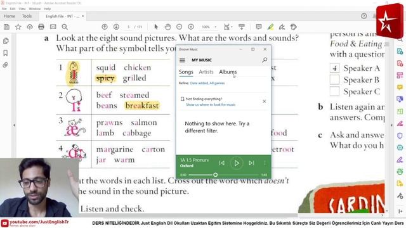
Task: Click the Speaker A answer box
Action: pyautogui.click(x=334, y=68)
